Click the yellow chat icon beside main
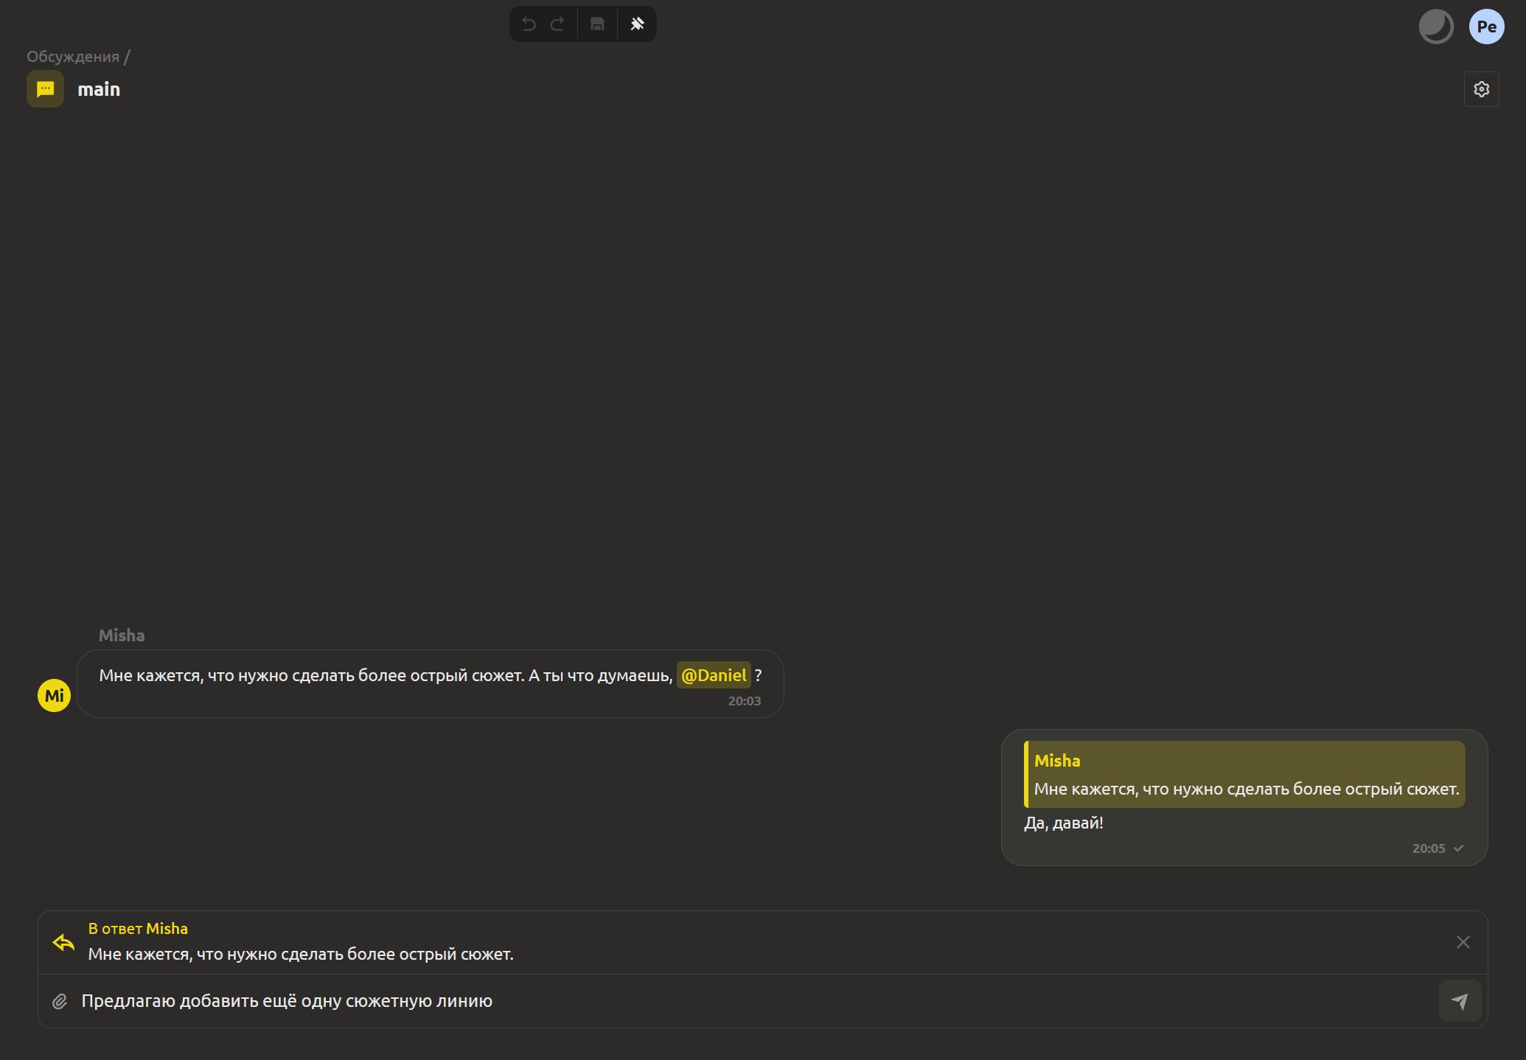The image size is (1526, 1060). coord(45,89)
